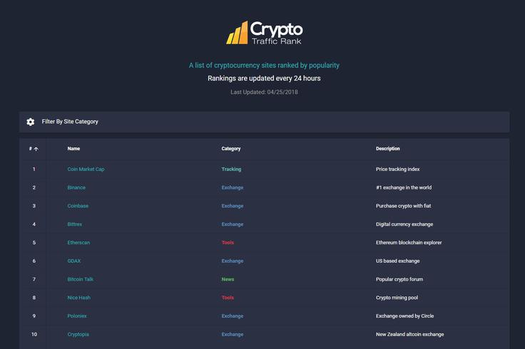Go to the Etherscan link
The height and width of the screenshot is (349, 525).
pyautogui.click(x=78, y=243)
